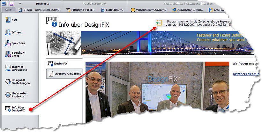
Task: Expand the quick access toolbar dropdown arrow
Action: tap(20, 3)
